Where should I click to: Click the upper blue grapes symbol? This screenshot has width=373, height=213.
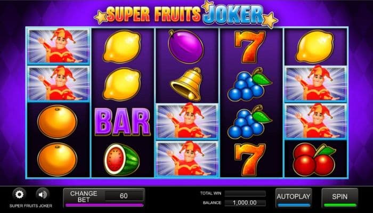(249, 84)
